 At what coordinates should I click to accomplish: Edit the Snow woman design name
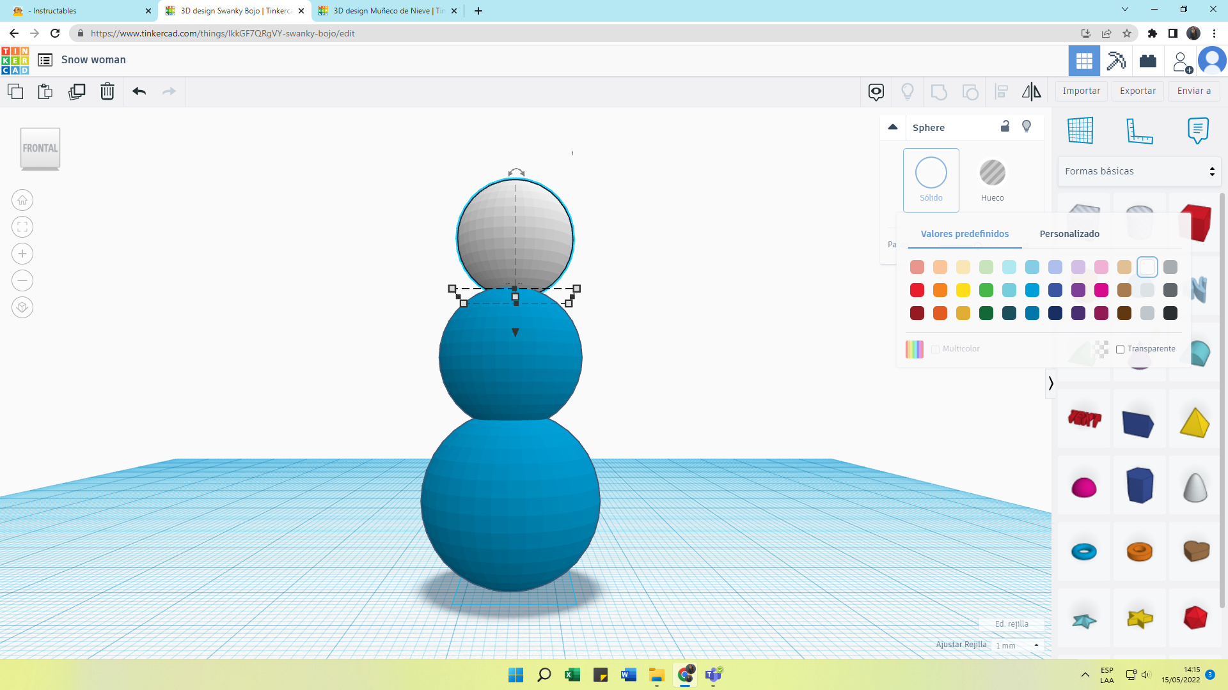point(93,59)
